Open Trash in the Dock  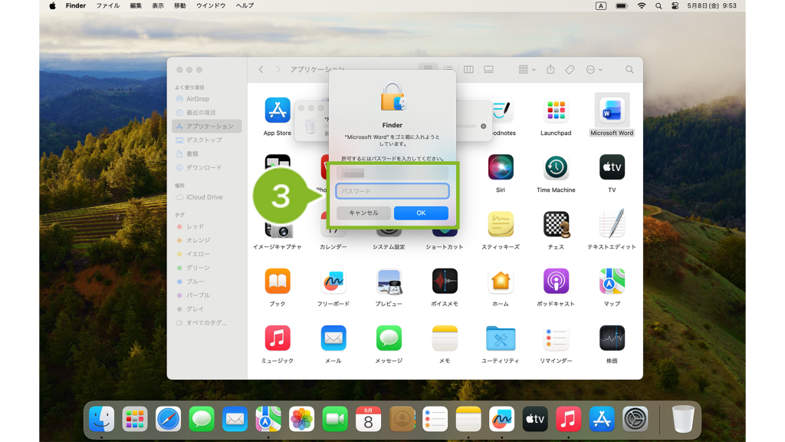[x=683, y=419]
